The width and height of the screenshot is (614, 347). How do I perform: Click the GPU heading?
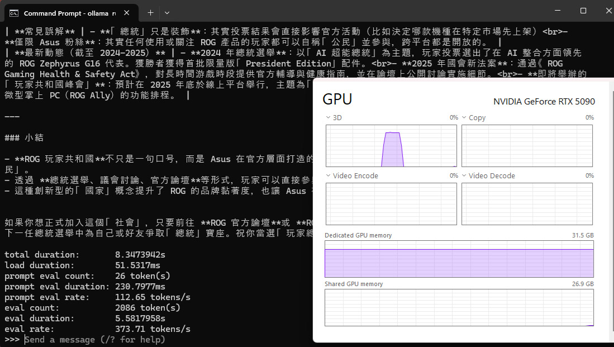coord(337,99)
